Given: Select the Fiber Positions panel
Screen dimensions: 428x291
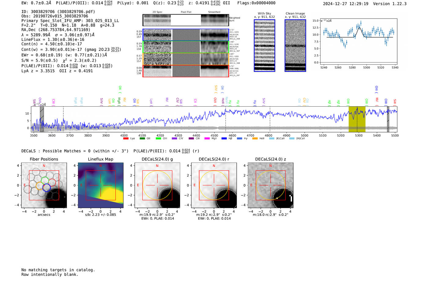Looking at the screenshot, I should click(44, 185).
